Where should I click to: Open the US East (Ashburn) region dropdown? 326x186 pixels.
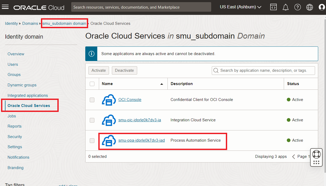240,7
